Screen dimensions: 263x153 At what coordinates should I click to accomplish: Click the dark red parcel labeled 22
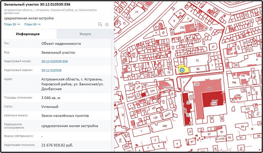click(188, 102)
